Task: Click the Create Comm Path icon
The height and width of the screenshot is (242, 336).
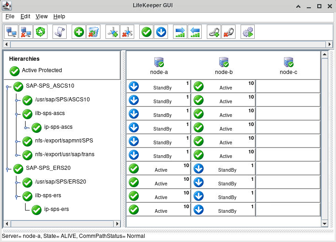Action: (112, 32)
